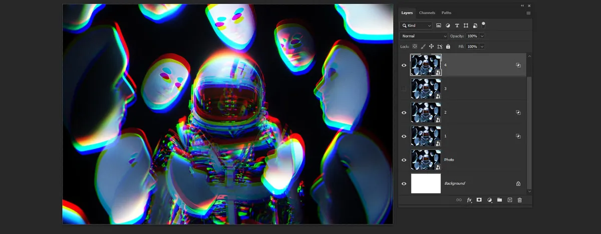The width and height of the screenshot is (601, 234).
Task: Create a new group folder
Action: 499,200
